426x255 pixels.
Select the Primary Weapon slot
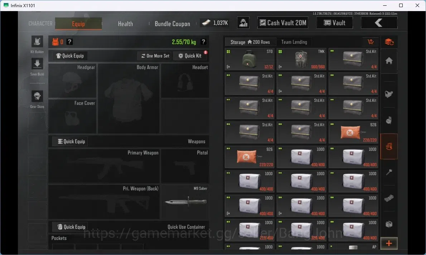coord(104,166)
